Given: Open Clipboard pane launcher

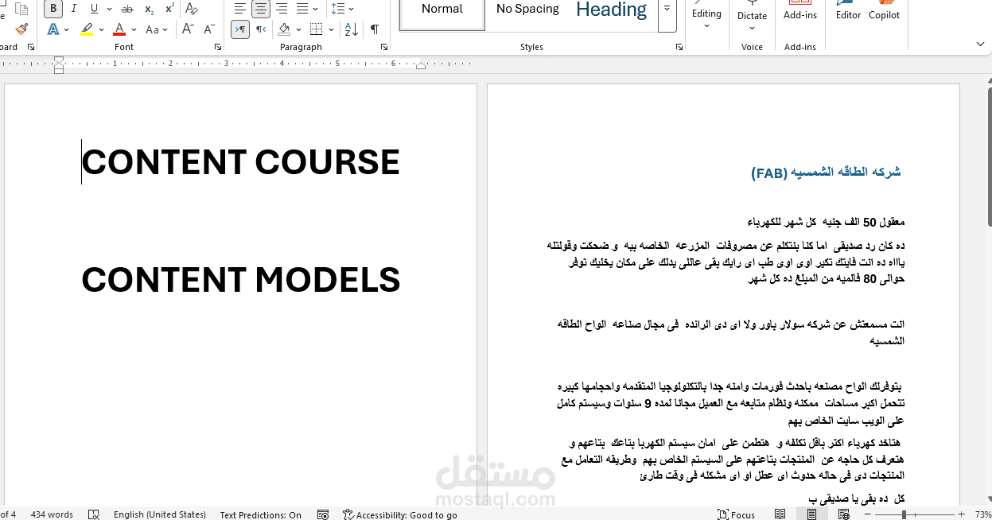Looking at the screenshot, I should (31, 48).
